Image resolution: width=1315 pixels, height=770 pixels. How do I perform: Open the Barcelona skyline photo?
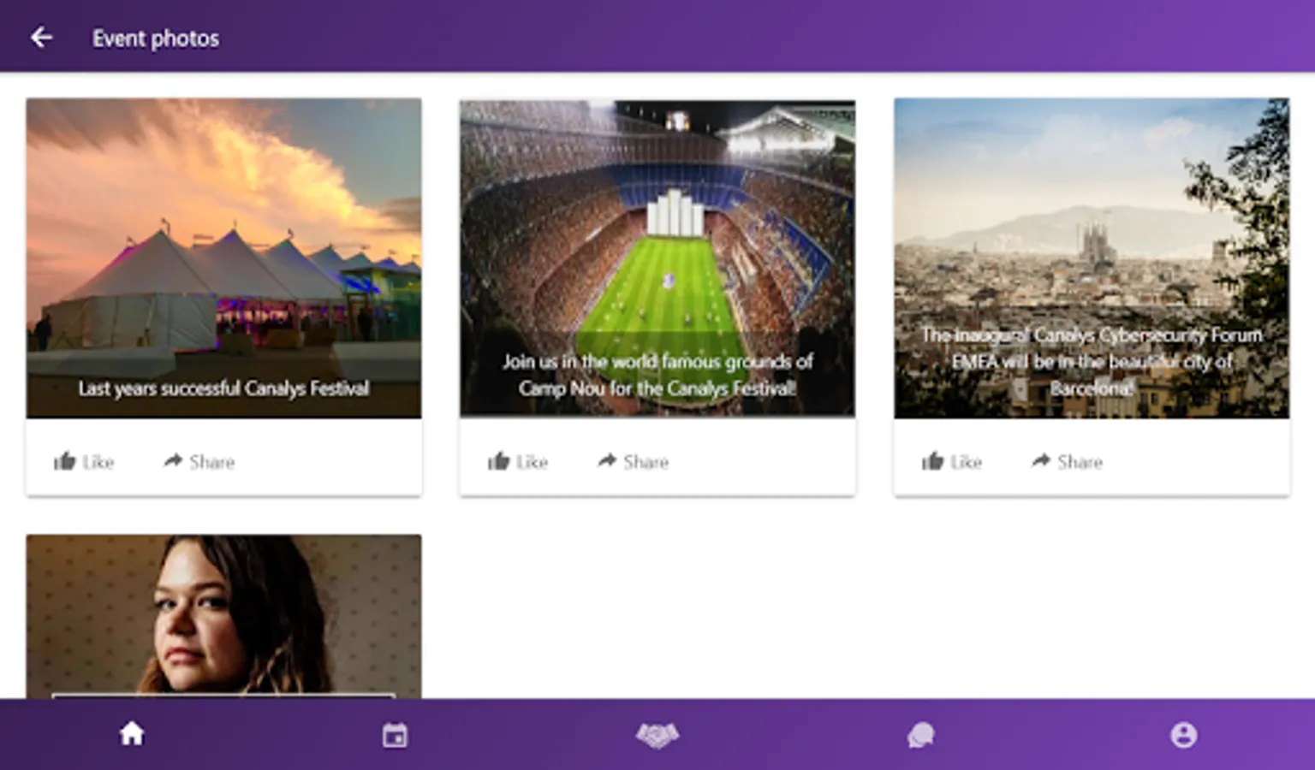click(1092, 258)
